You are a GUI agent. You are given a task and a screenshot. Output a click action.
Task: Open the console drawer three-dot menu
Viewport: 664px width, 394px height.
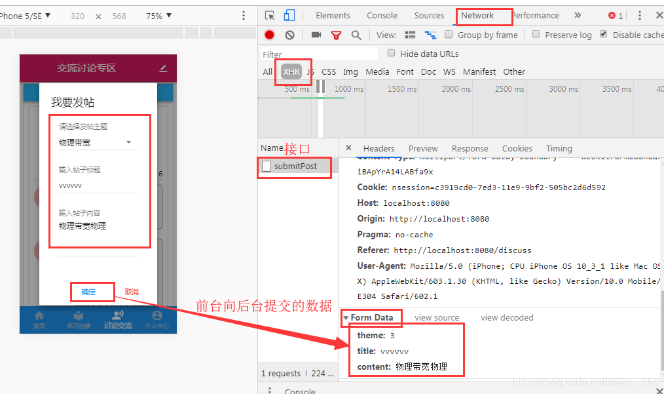(x=269, y=390)
